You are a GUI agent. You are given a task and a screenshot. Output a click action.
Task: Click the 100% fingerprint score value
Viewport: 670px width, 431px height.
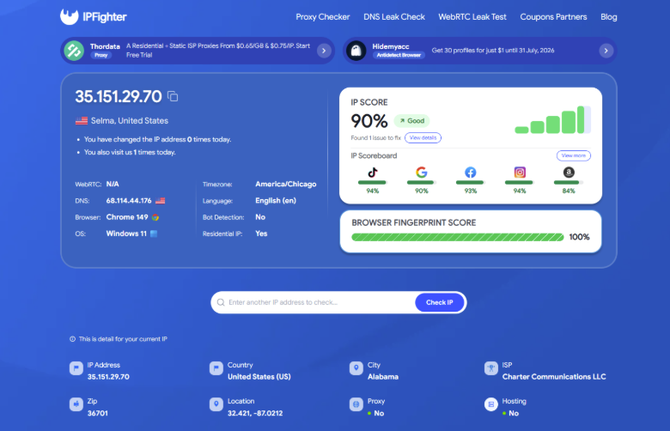point(579,237)
